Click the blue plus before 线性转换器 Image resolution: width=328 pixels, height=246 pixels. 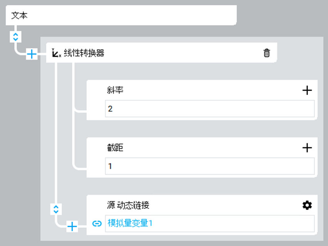(x=32, y=55)
